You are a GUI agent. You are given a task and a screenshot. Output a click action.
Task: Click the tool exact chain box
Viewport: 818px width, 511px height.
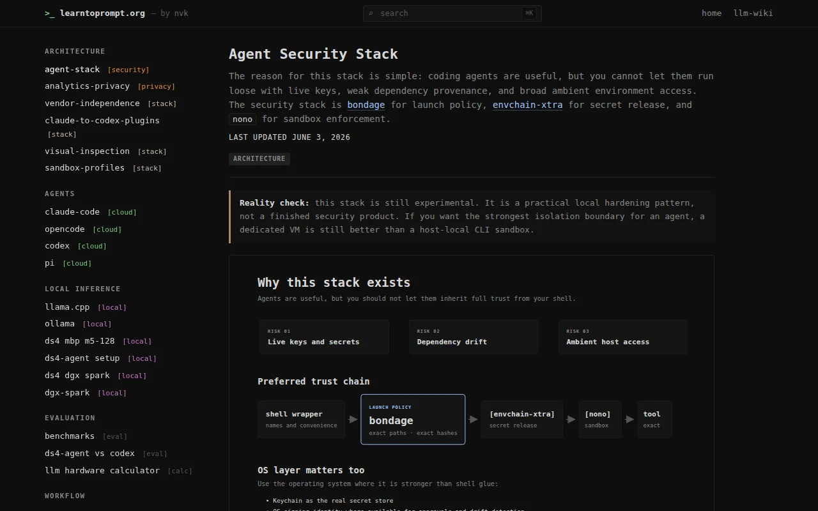tap(654, 419)
